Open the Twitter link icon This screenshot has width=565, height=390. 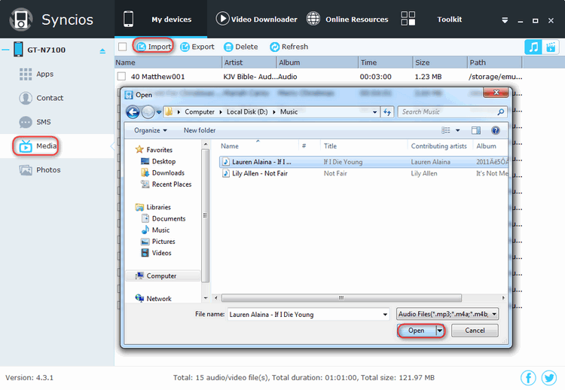549,378
